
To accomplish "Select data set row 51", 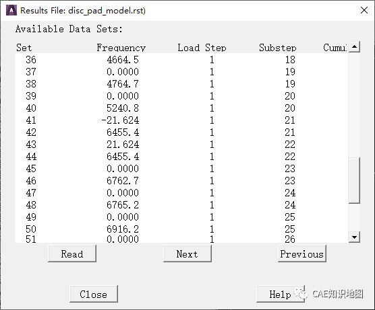I will [181, 239].
